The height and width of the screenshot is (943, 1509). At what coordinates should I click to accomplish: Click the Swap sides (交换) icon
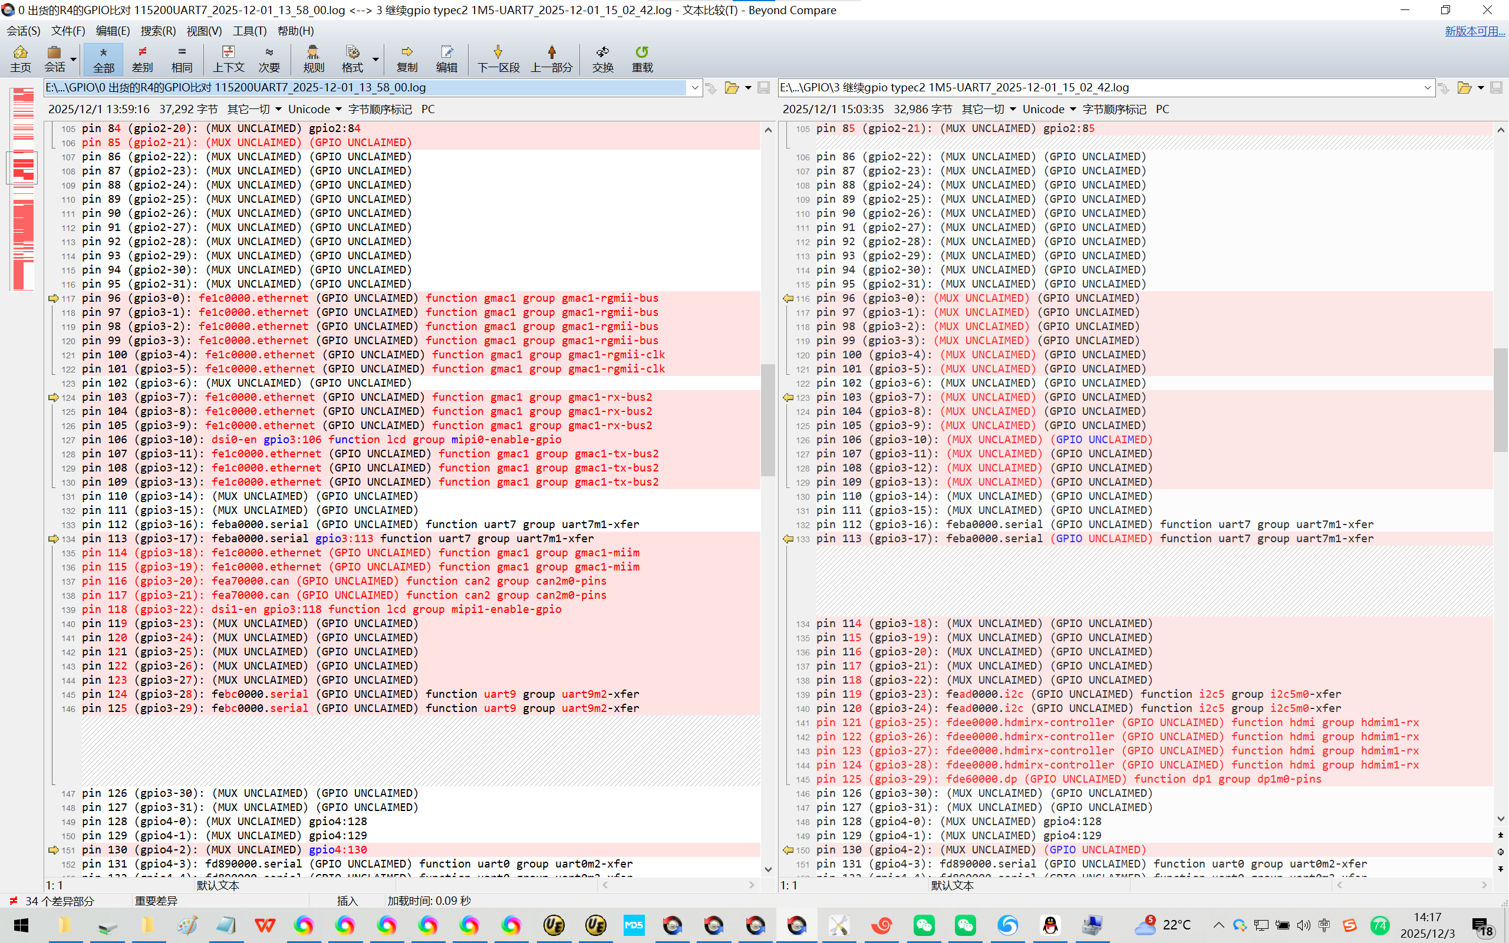602,58
